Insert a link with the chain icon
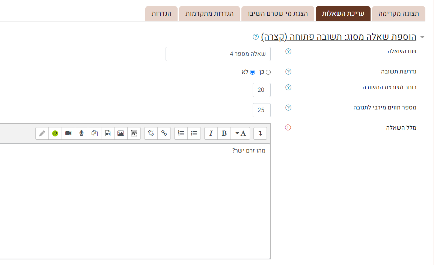The height and width of the screenshot is (265, 434). [x=164, y=133]
